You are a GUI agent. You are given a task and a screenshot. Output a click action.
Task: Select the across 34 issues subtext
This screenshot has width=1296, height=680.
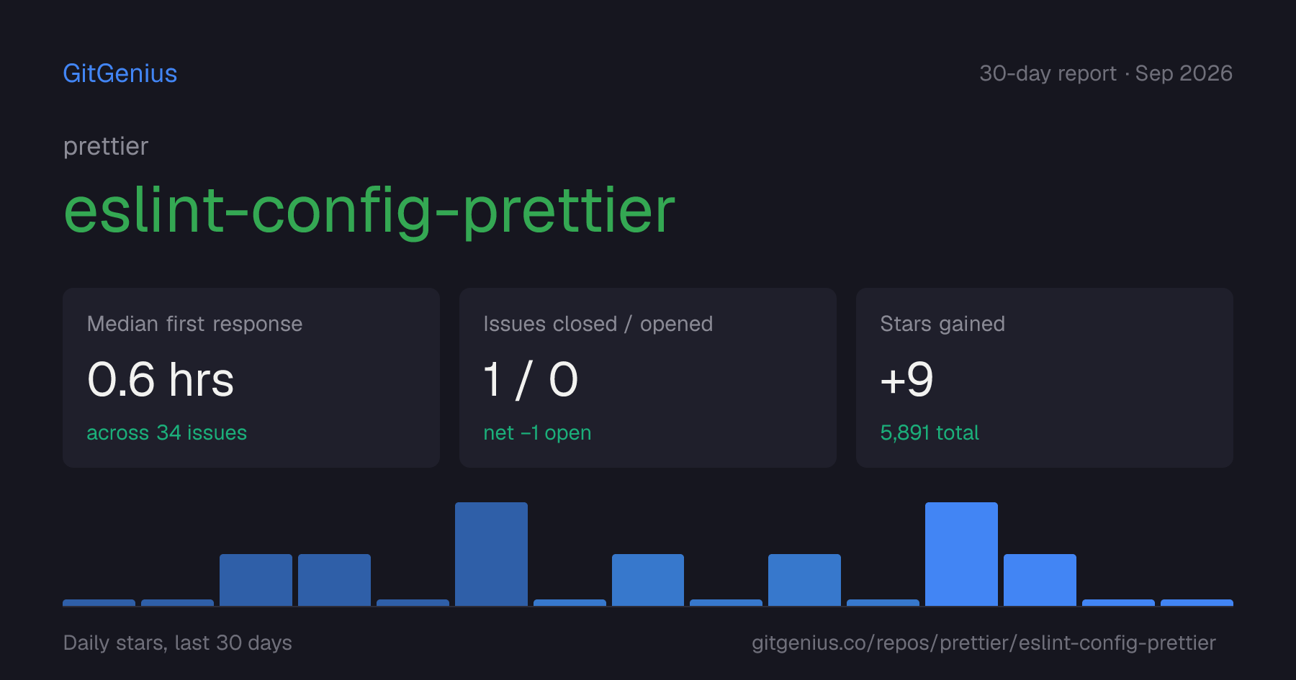167,432
